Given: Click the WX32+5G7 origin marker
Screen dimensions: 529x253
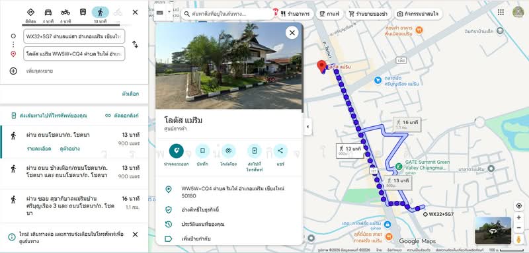Looking at the screenshot, I should pos(425,214).
